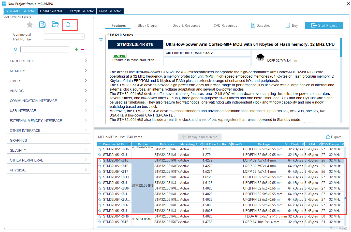The image size is (351, 232).
Task: Click the save search icon
Action: [42, 25]
